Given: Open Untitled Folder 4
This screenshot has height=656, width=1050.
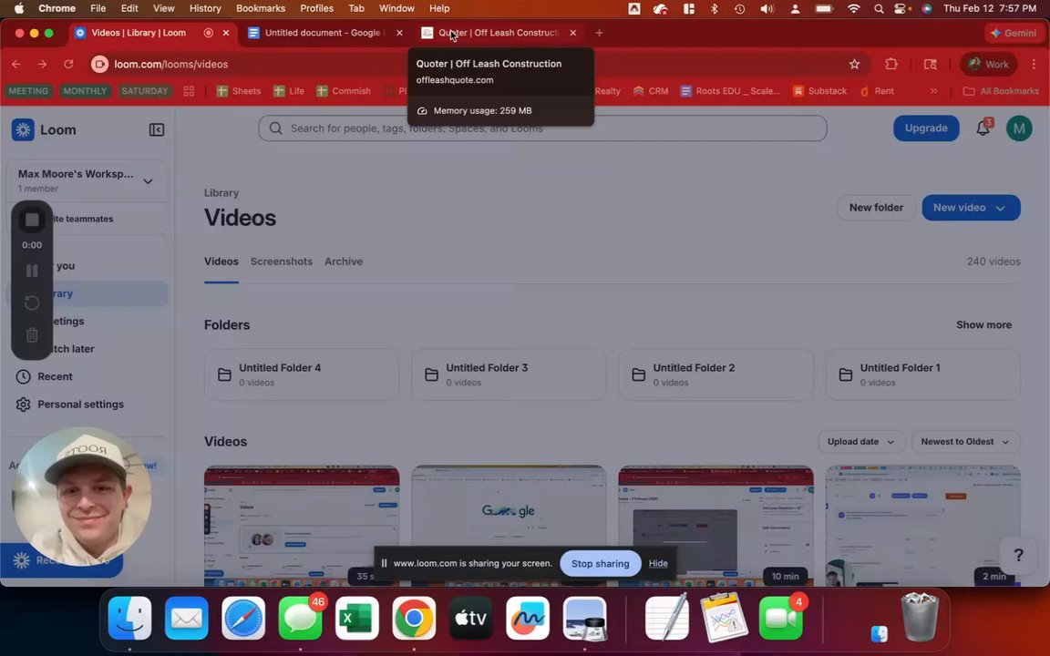Looking at the screenshot, I should 302,374.
